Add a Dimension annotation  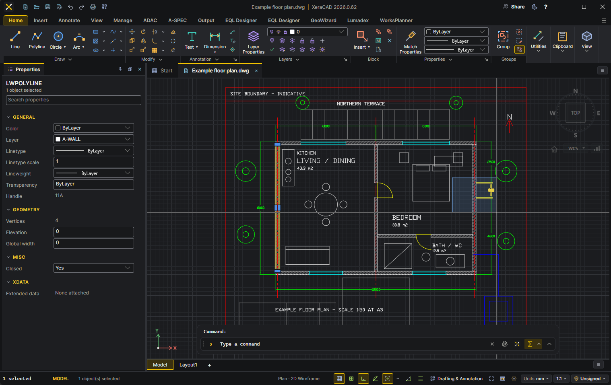click(x=215, y=41)
